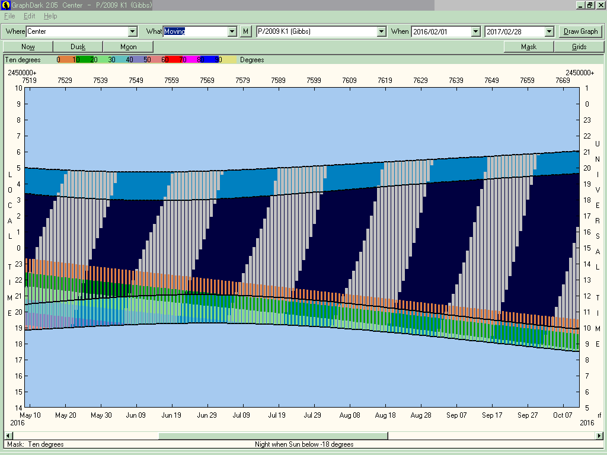Expand the end date 2017/02/28 dropdown
Screen dimensions: 607x455
click(x=550, y=32)
